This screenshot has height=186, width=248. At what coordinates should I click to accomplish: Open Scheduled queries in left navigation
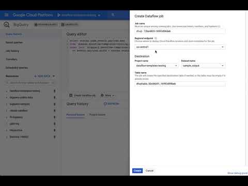tap(17, 68)
